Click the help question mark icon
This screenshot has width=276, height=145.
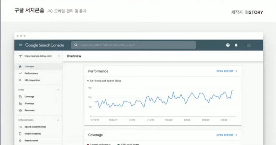pos(228,45)
